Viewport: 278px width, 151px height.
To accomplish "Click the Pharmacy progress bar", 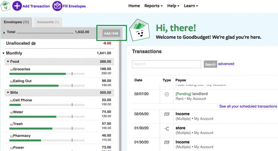I will coord(47,140).
